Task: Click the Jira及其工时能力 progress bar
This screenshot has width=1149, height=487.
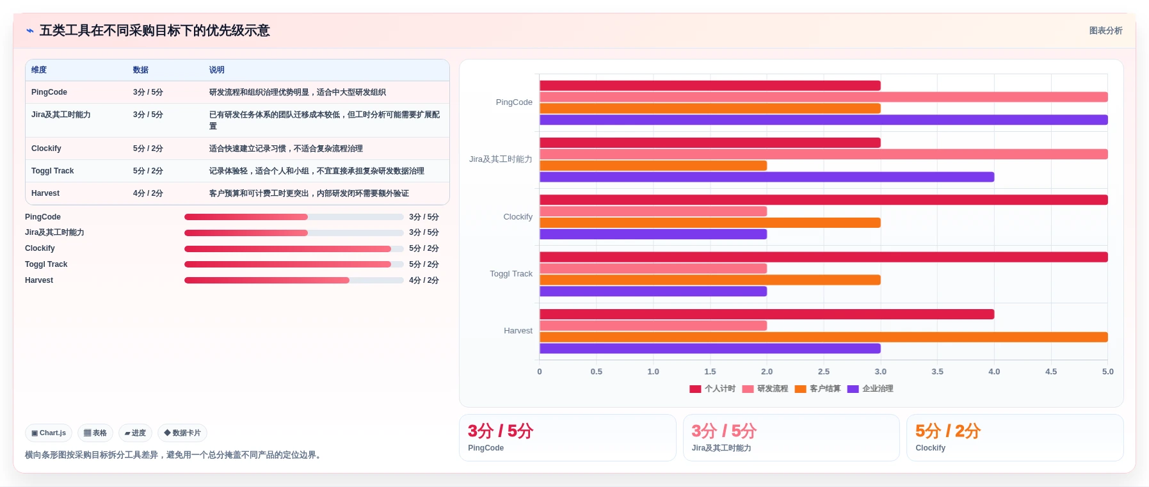Action: point(294,233)
